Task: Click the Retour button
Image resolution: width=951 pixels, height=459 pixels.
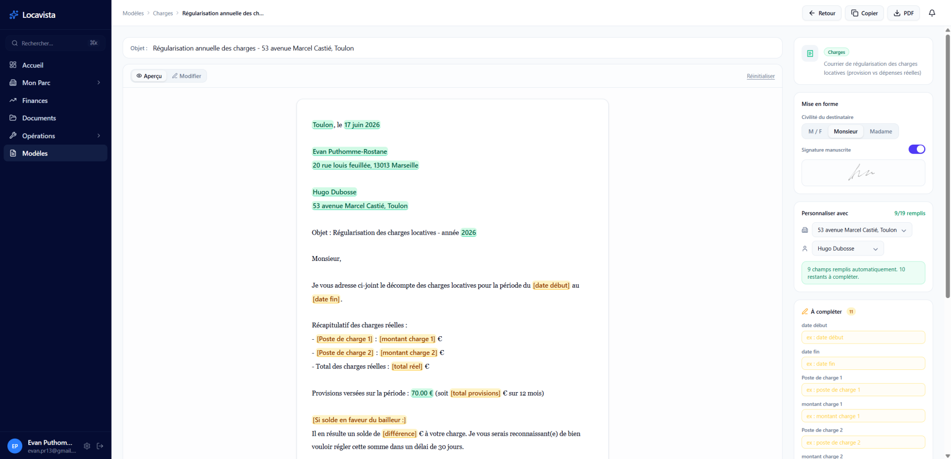Action: tap(822, 13)
